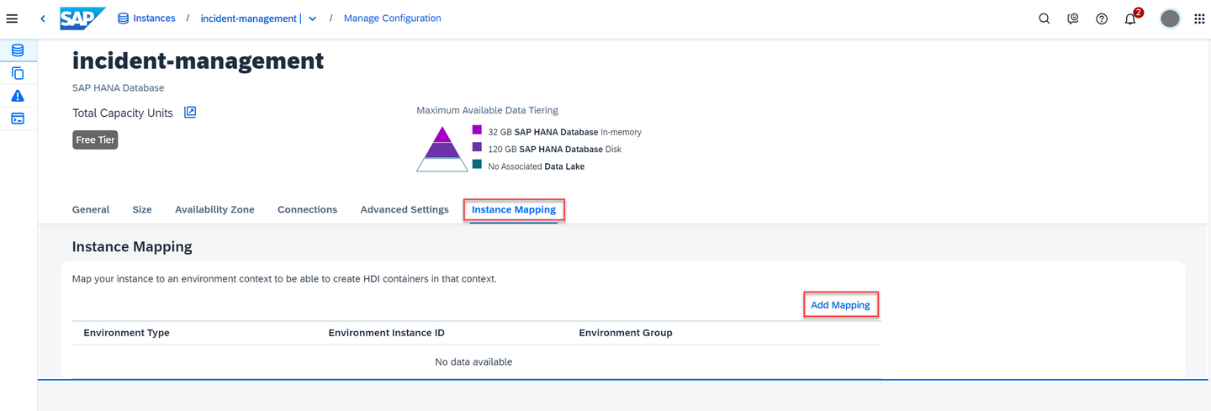Viewport: 1211px width, 411px height.
Task: Open Total Capacity Units external link icon
Action: pos(190,112)
